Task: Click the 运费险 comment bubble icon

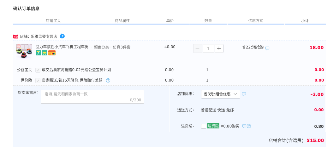Action: (244, 126)
